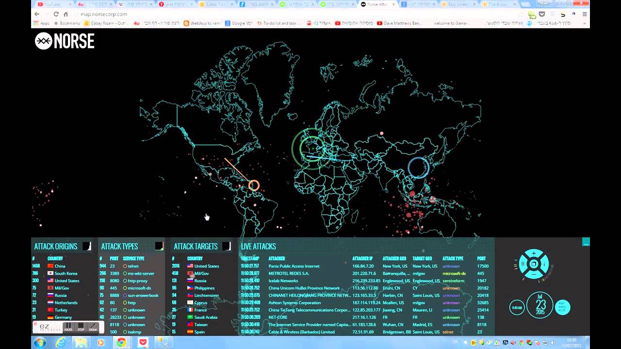Open the info (i) control
Image resolution: width=621 pixels, height=349 pixels.
click(544, 264)
